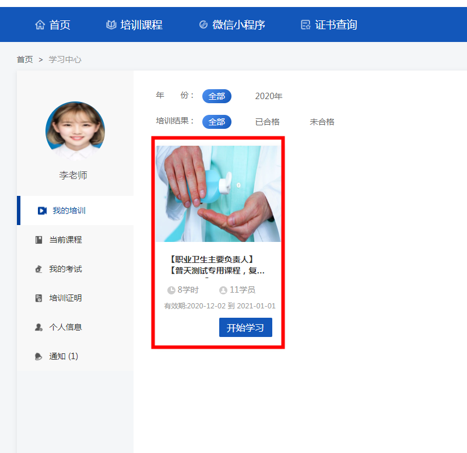Show only 未合格 training results
This screenshot has height=453, width=467.
(322, 122)
